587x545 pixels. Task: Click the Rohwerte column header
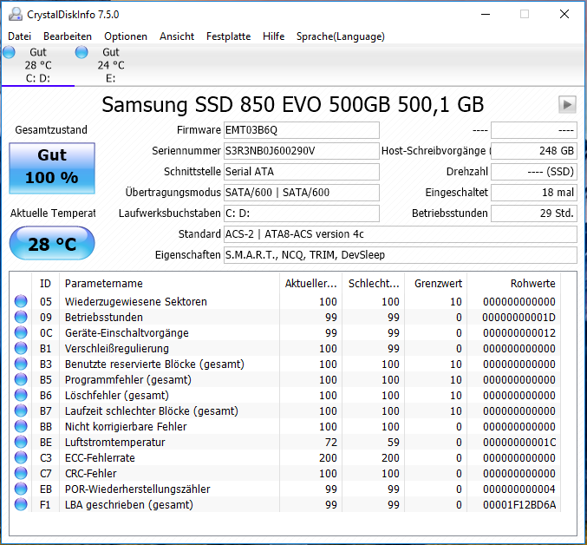click(513, 284)
